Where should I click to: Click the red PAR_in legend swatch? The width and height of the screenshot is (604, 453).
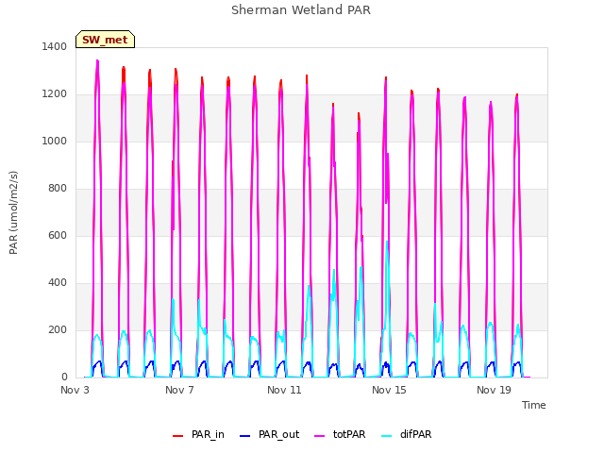click(177, 436)
